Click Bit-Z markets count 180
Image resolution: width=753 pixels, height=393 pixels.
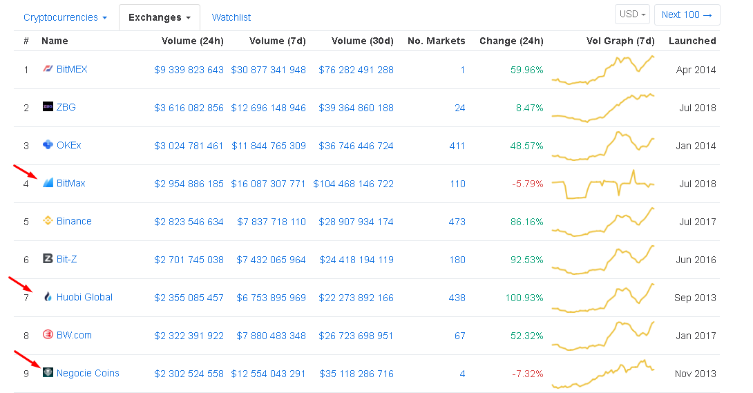pos(457,260)
